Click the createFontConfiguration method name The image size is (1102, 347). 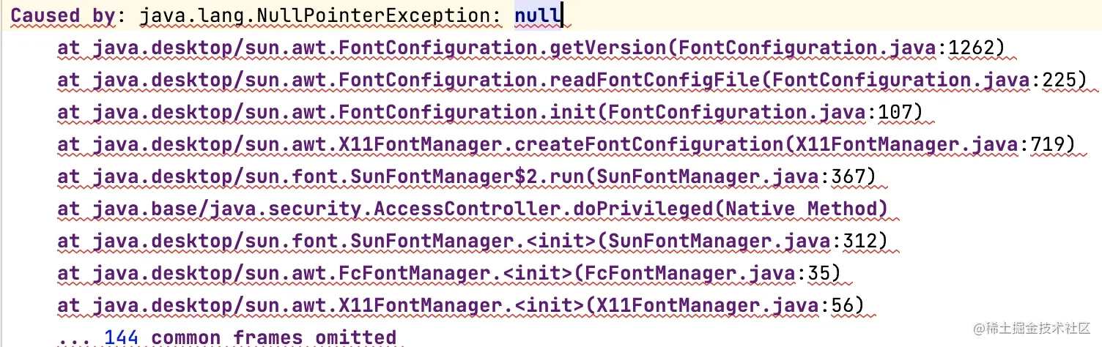pyautogui.click(x=649, y=145)
